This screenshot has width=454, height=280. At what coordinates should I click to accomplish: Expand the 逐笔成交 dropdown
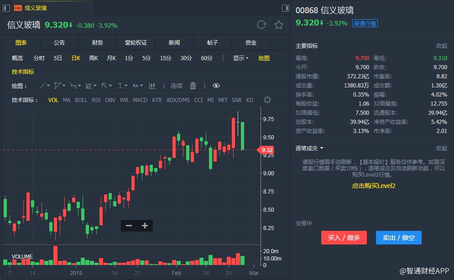click(310, 148)
